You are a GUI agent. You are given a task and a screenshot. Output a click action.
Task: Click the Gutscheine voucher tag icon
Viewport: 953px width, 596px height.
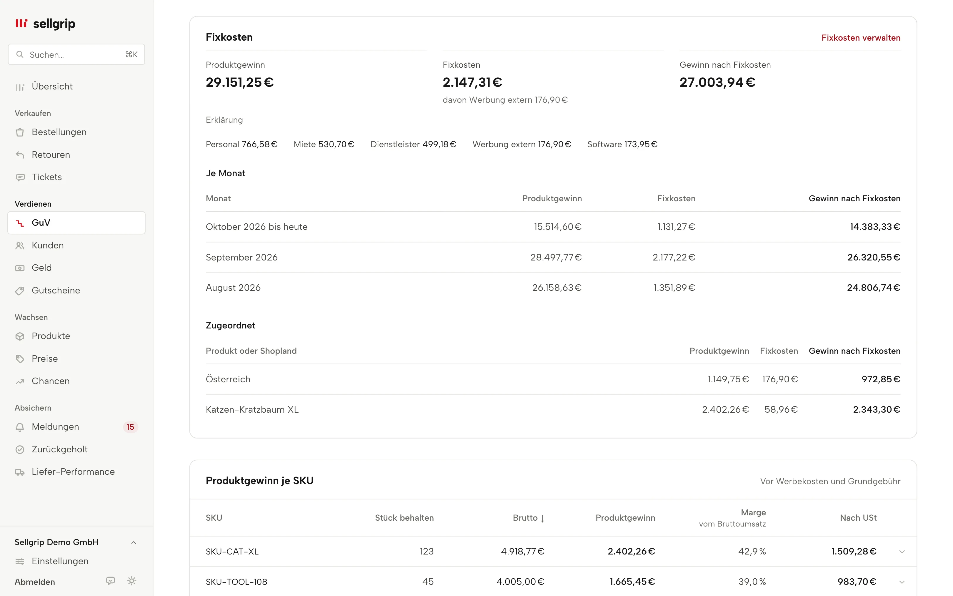coord(20,291)
